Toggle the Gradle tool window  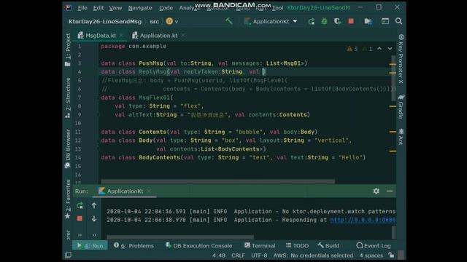coord(401,107)
